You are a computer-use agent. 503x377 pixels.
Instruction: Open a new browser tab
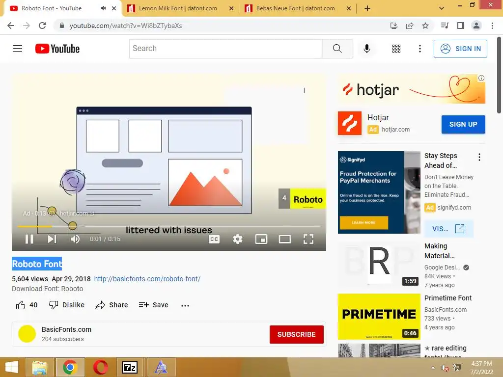pos(367,9)
